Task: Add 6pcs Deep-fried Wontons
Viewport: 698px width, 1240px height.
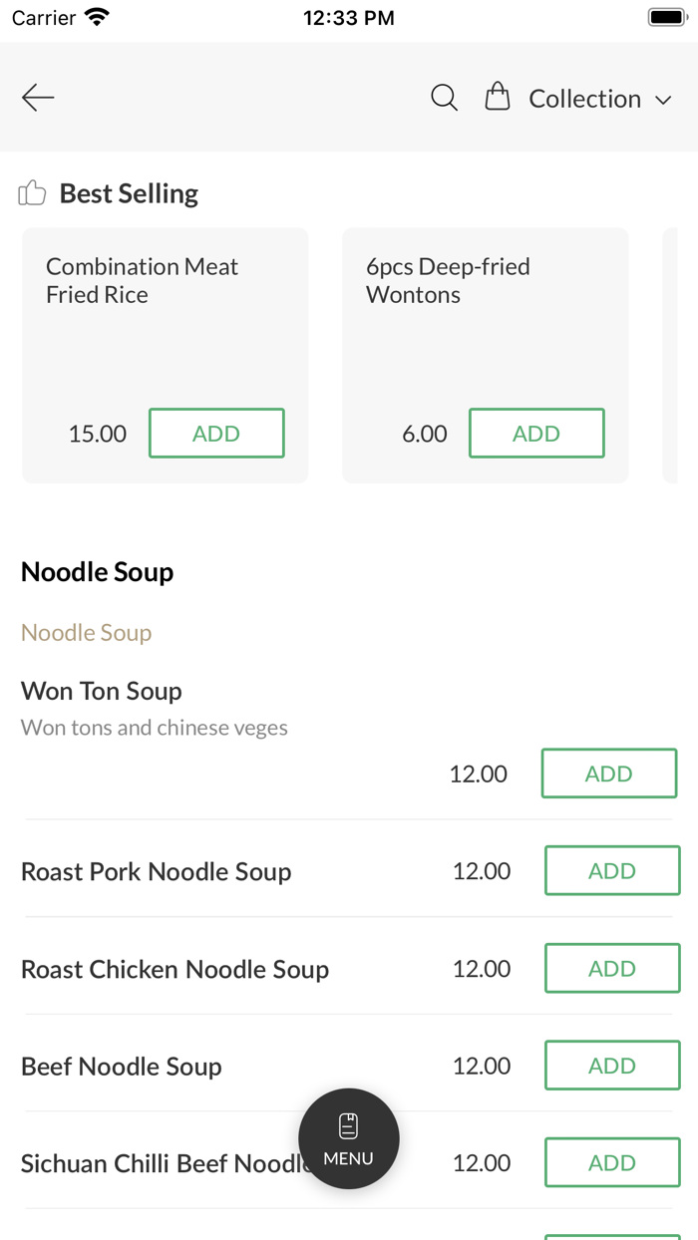Action: [x=536, y=434]
